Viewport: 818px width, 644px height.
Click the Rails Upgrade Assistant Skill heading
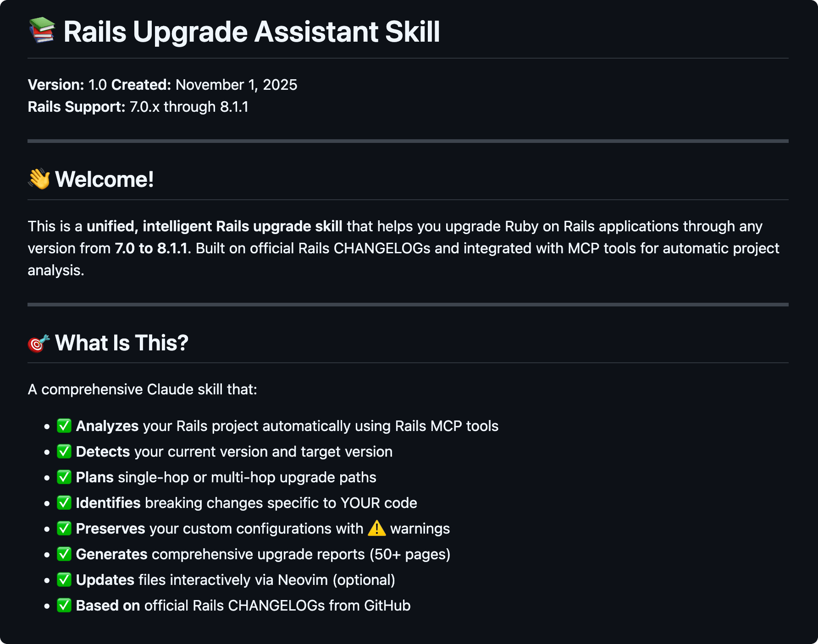(252, 32)
